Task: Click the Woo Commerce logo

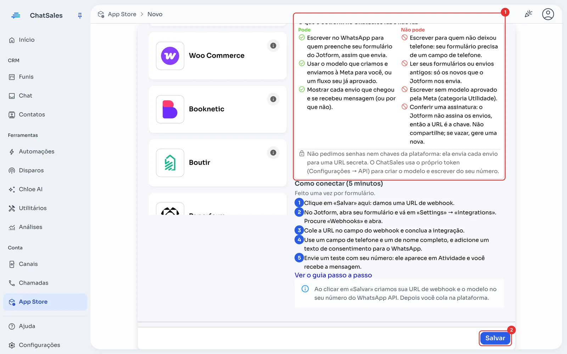Action: (170, 56)
